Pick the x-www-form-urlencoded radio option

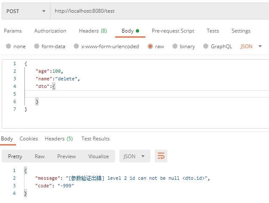[77, 47]
